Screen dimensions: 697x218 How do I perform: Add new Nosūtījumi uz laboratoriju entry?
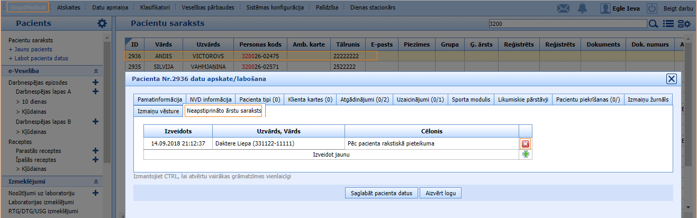coord(96,193)
